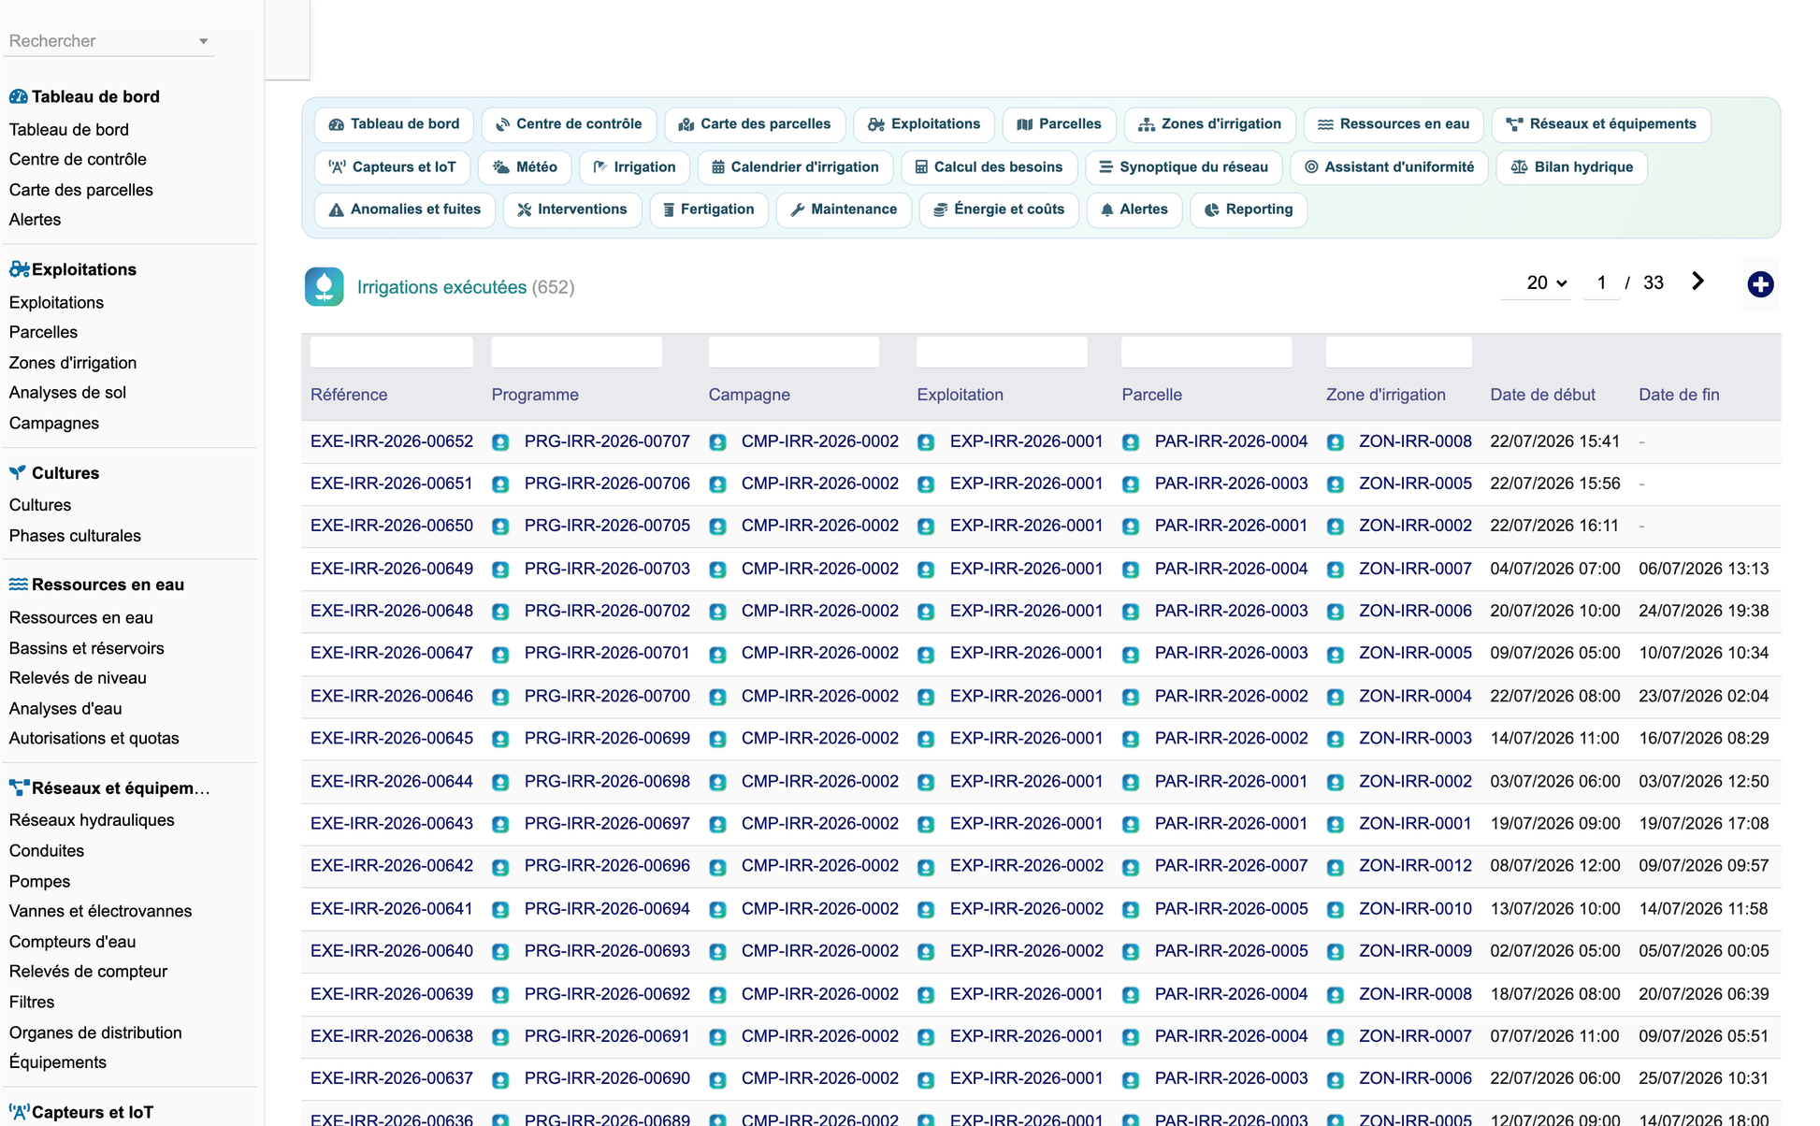
Task: Open Énergie et coûts tab
Action: pos(999,209)
